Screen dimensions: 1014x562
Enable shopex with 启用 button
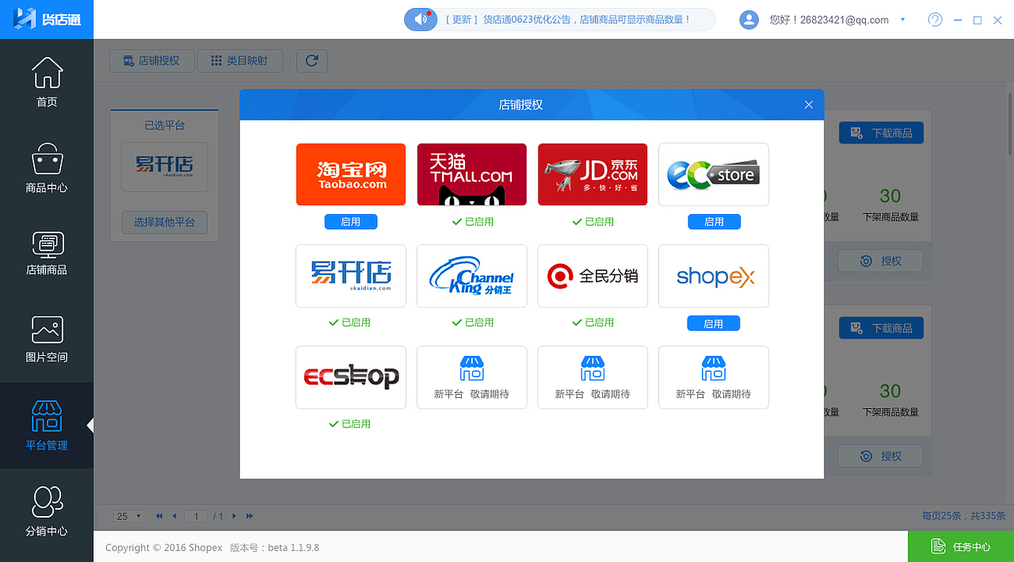pos(714,323)
